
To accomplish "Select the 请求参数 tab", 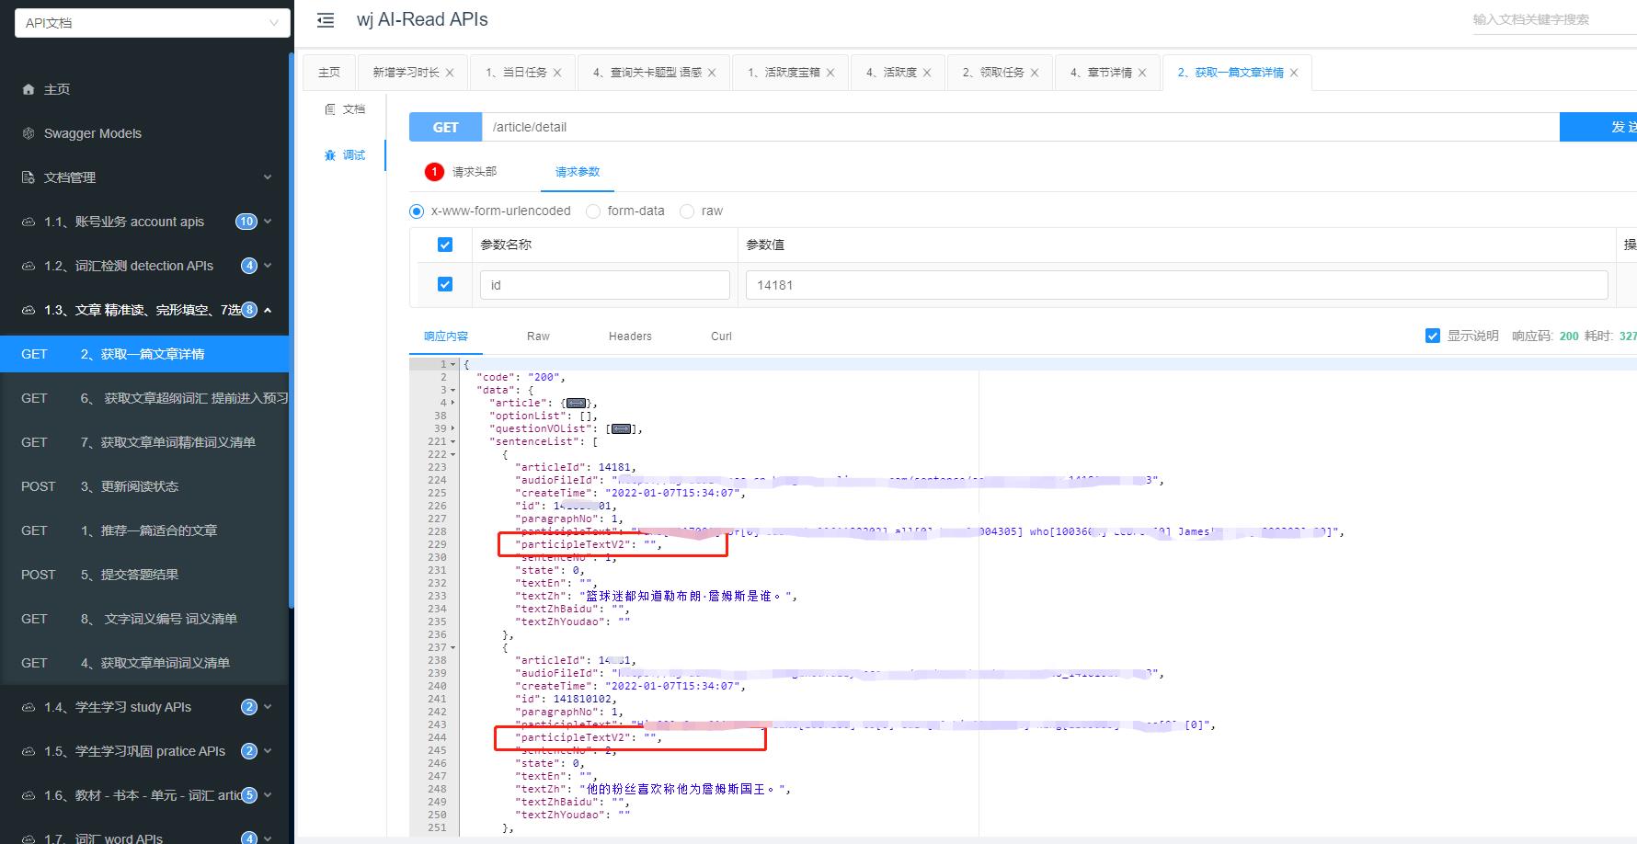I will (x=578, y=172).
